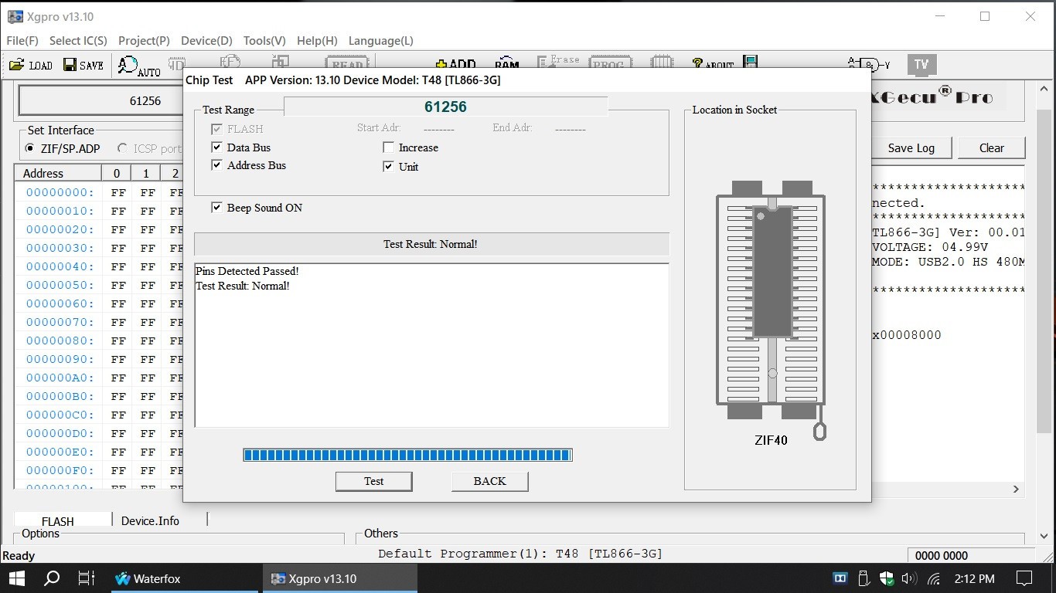Click the ABOUT toolbar icon
The image size is (1056, 593).
713,64
